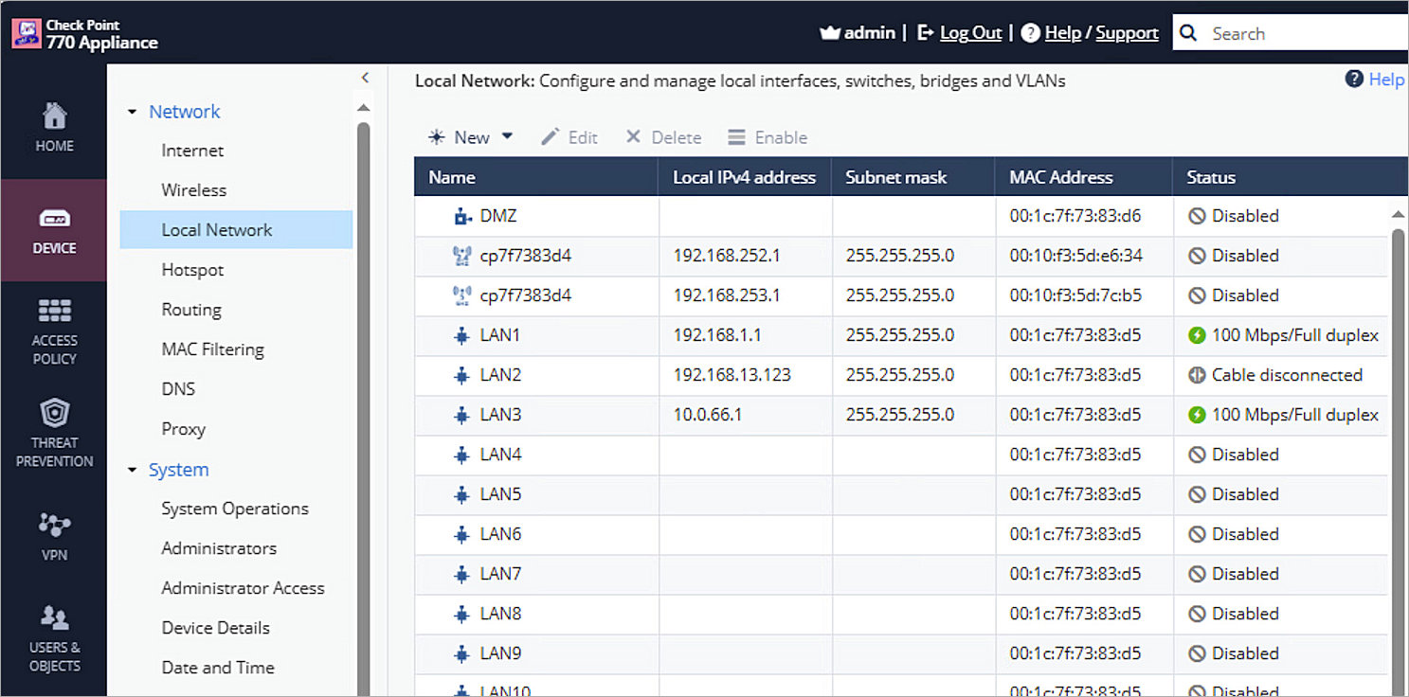Open the VPN sidebar icon
This screenshot has height=697, width=1409.
(54, 524)
